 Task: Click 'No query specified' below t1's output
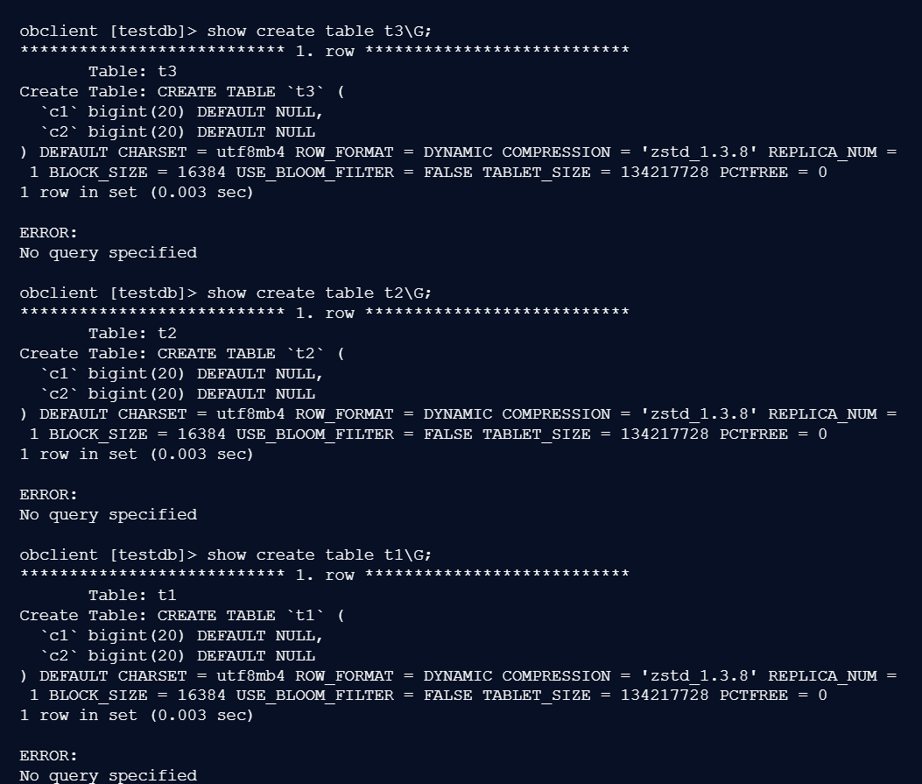108,775
